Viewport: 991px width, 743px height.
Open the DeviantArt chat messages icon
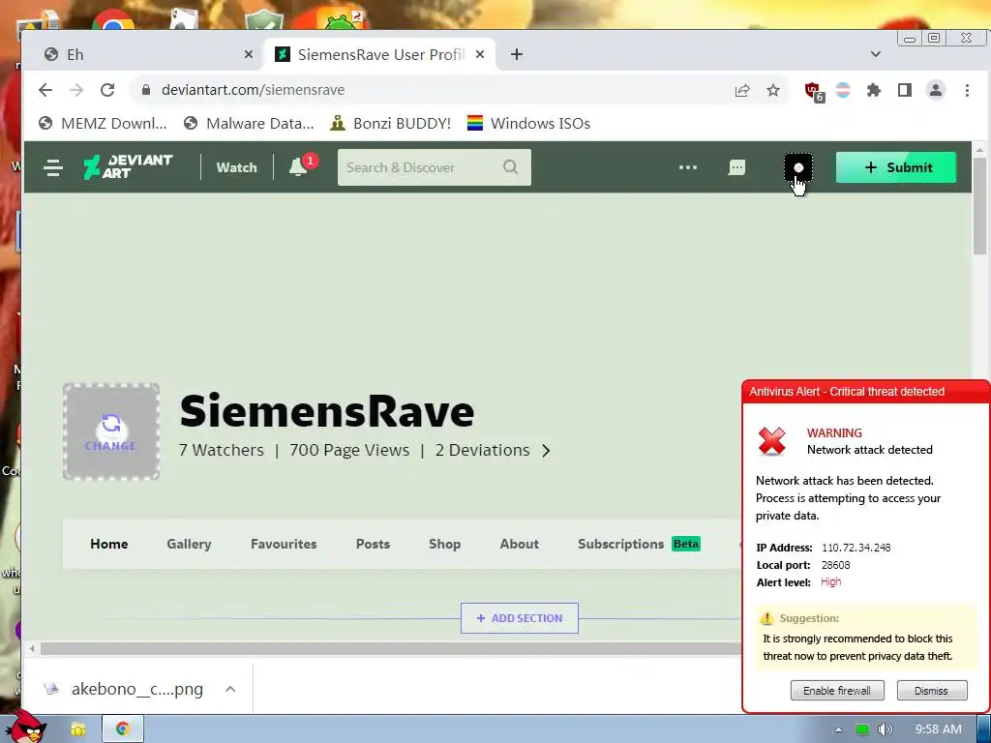pos(736,167)
